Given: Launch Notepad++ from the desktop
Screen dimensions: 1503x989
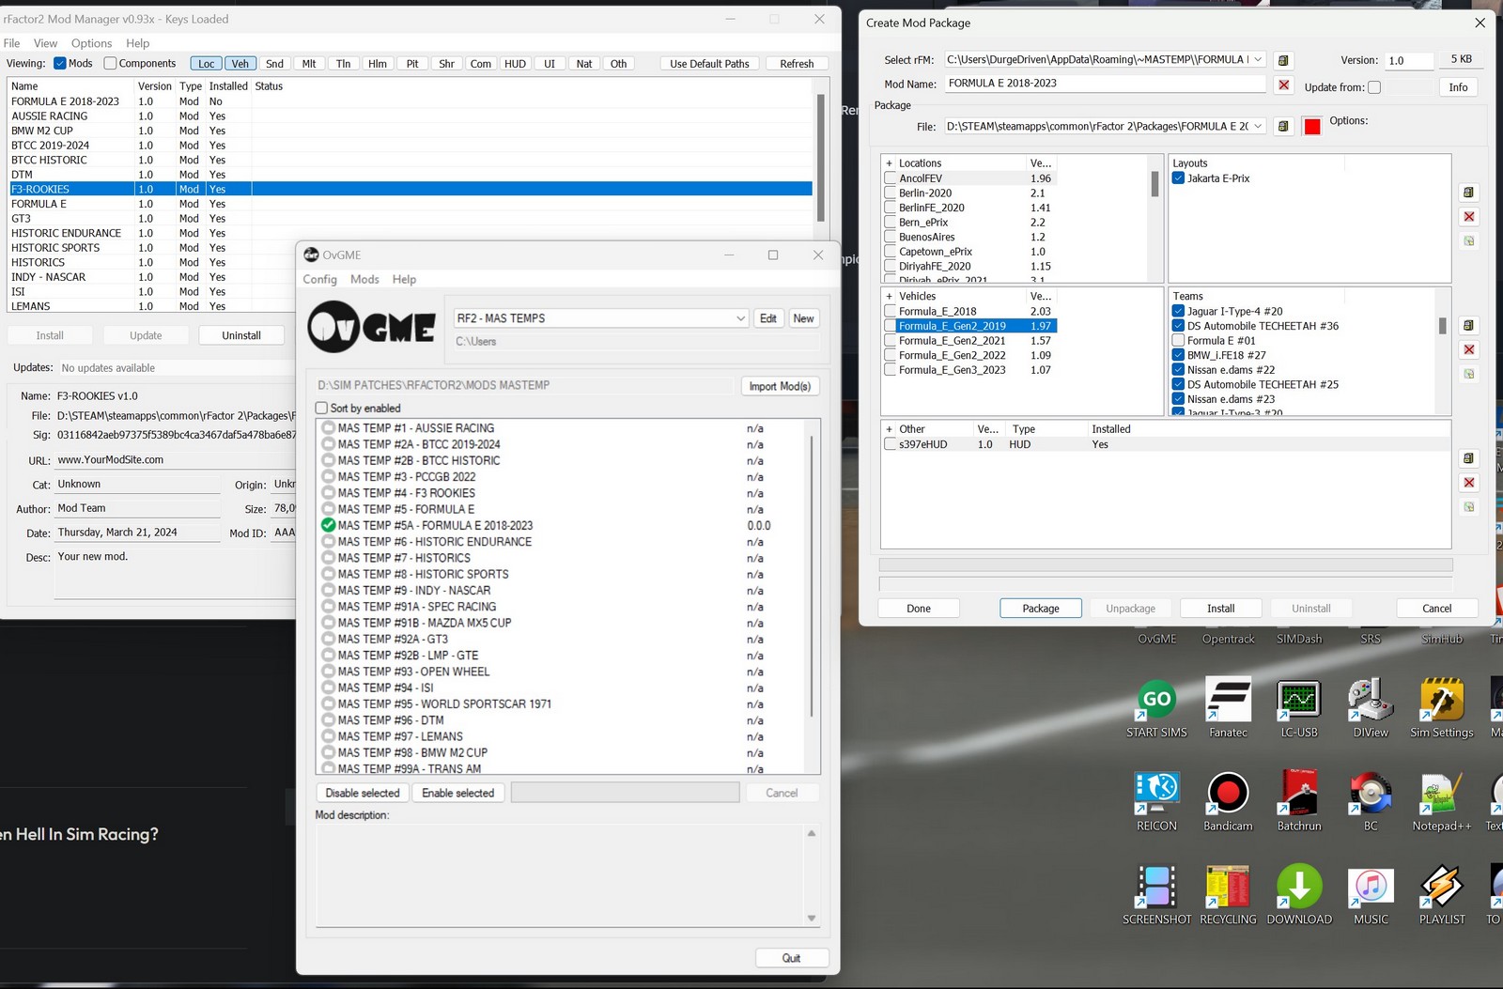Looking at the screenshot, I should click(x=1442, y=801).
